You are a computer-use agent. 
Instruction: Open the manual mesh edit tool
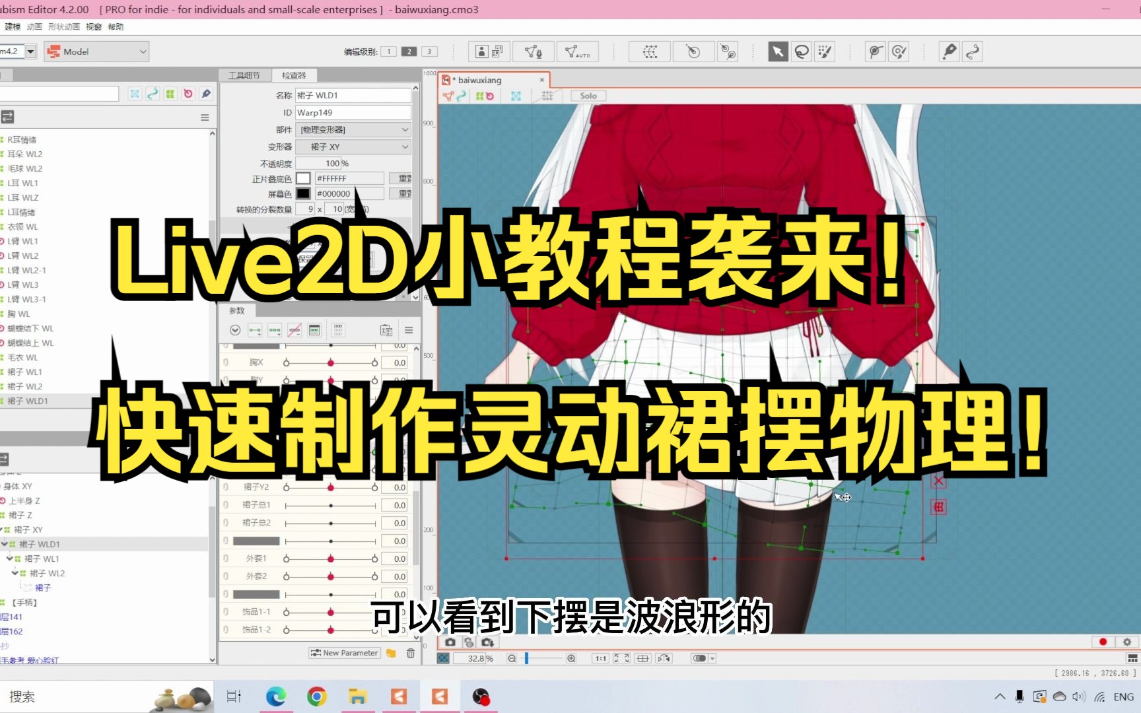click(533, 51)
